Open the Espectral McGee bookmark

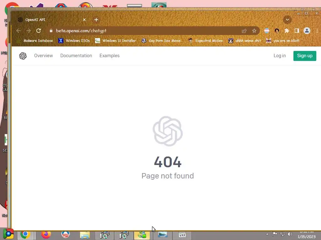(x=206, y=41)
